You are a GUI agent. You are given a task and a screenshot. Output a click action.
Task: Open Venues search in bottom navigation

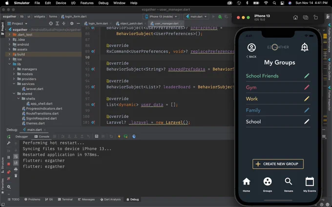(289, 185)
